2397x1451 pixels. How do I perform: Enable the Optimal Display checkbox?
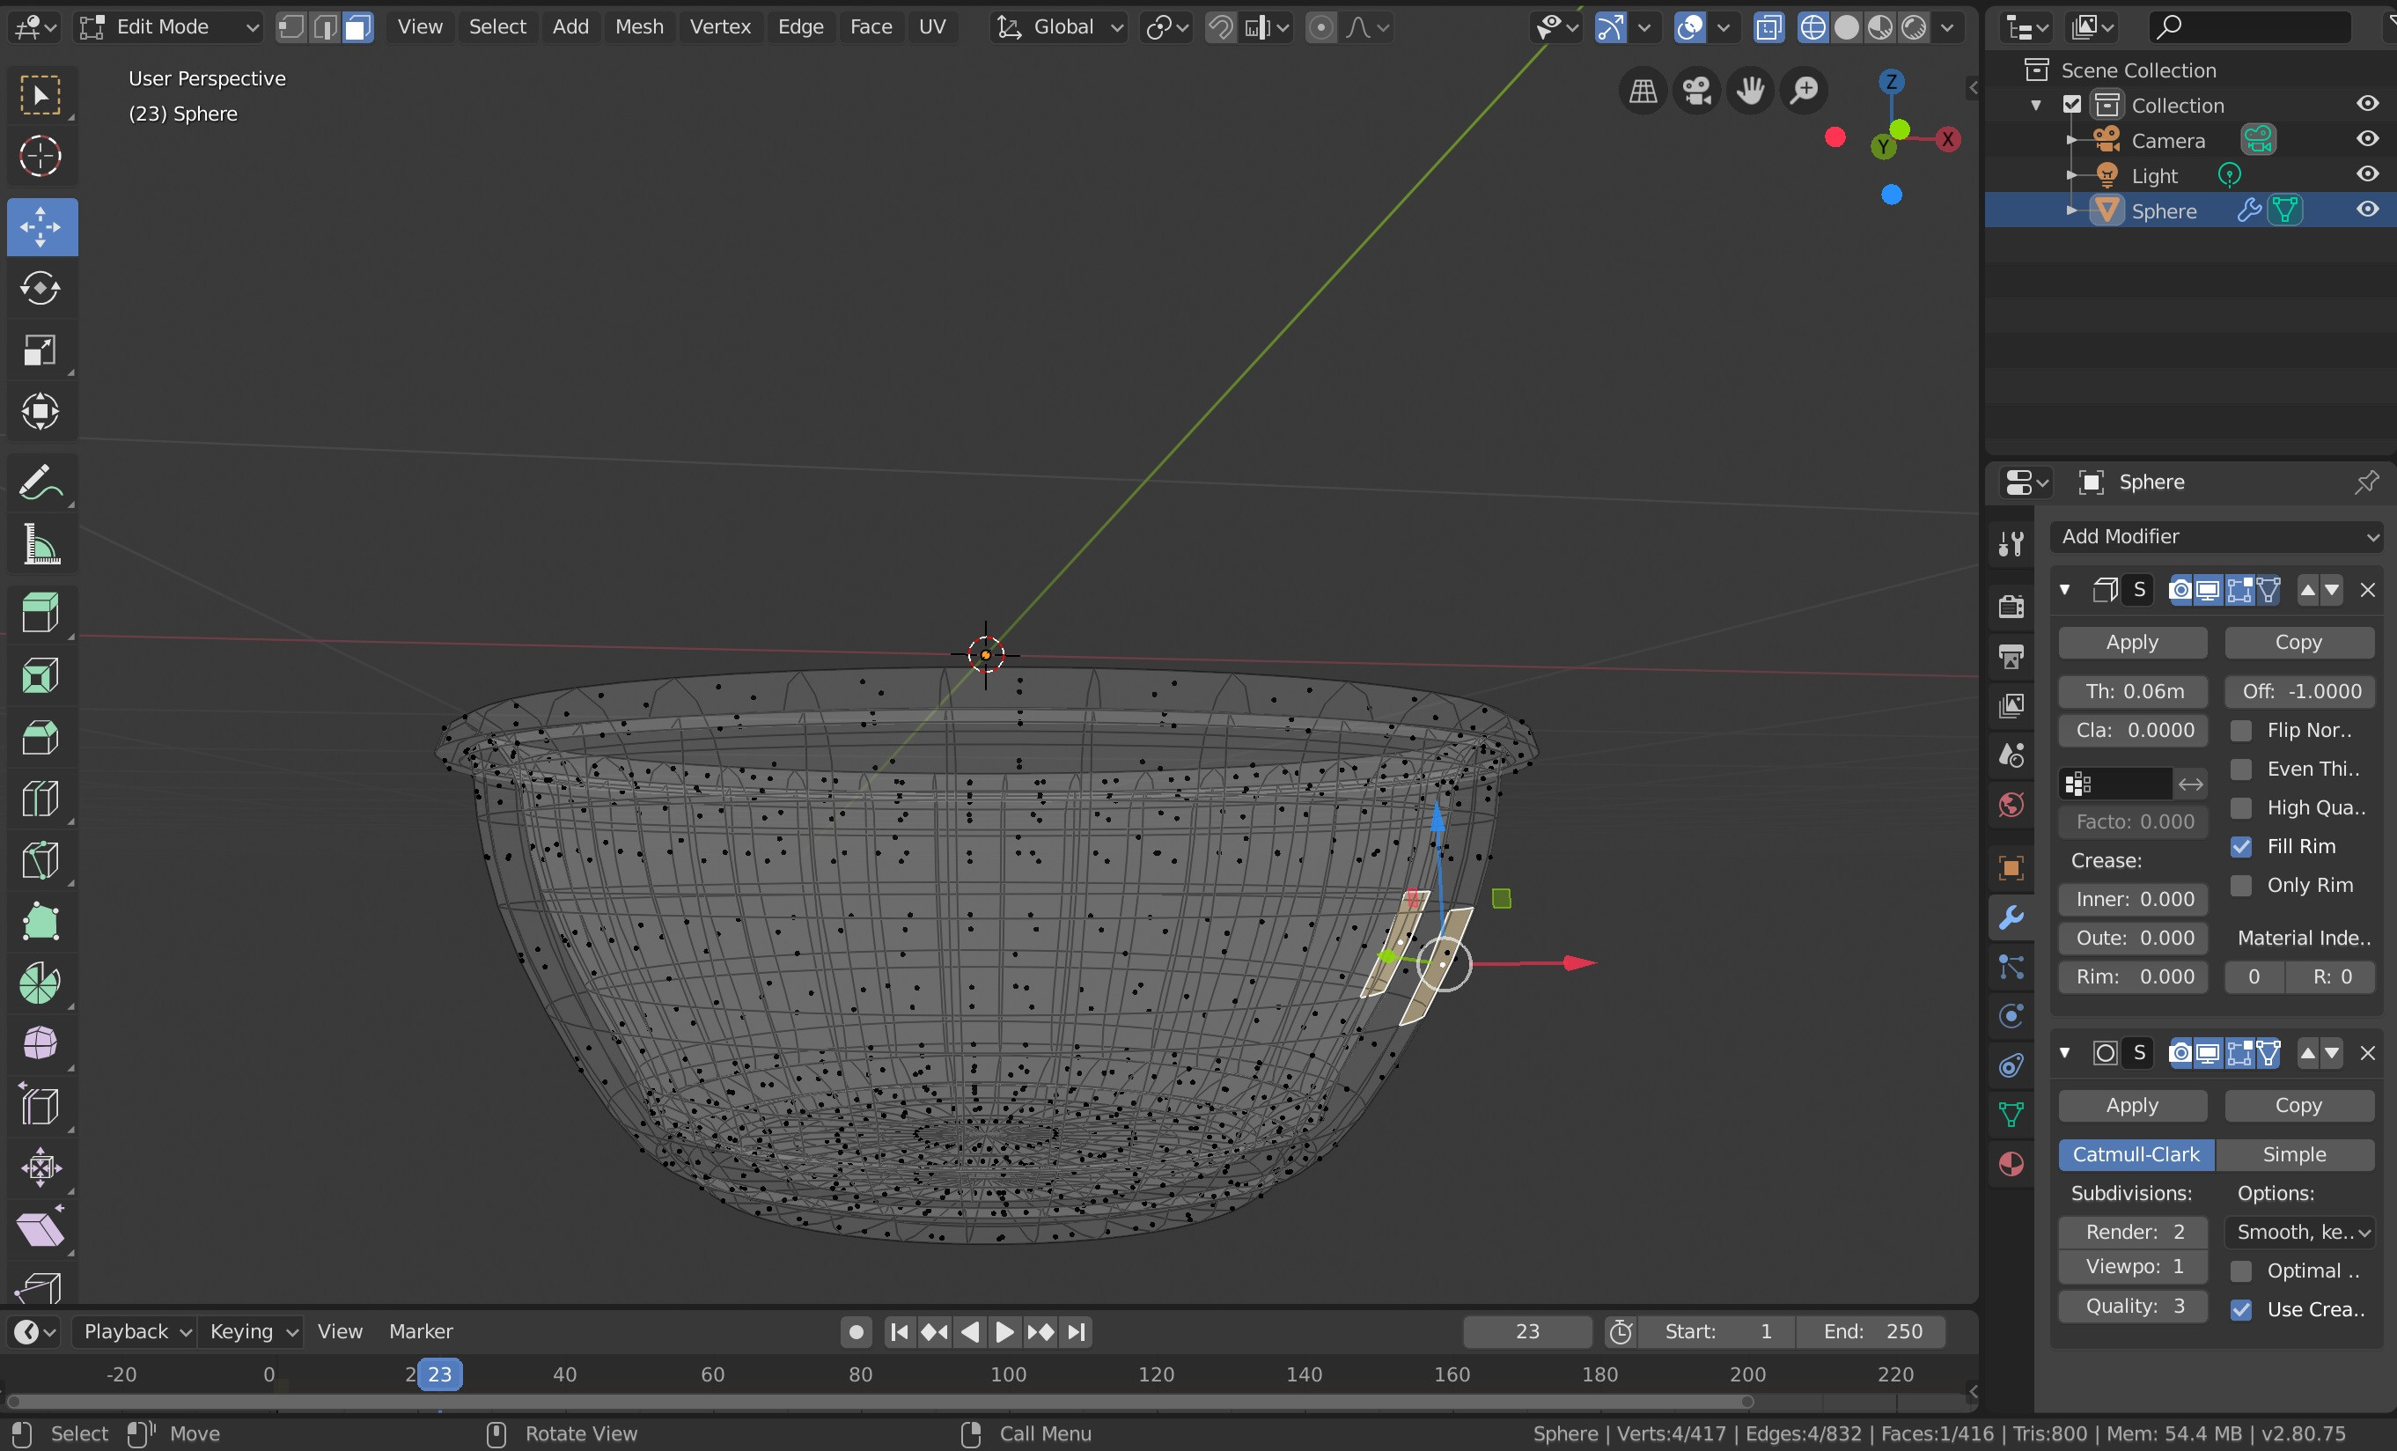[2241, 1271]
